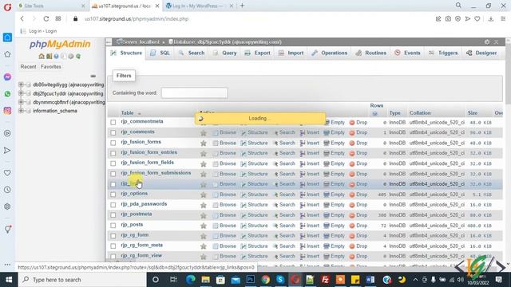Click Insert for rjp_rg_form

pos(310,236)
